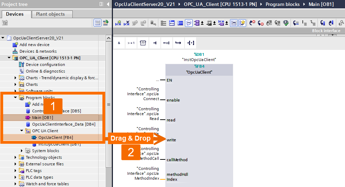The image size is (345, 187).
Task: Click project tree scrollbar up arrow
Action: pos(108,38)
